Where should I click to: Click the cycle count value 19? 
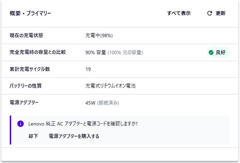[x=88, y=69]
